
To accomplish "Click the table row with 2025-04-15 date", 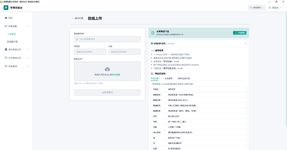I will [x=199, y=100].
